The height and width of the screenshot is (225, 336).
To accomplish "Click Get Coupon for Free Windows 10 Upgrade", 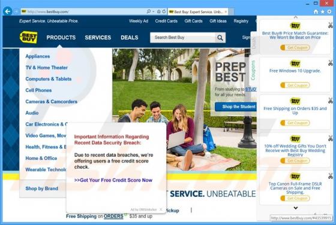I will point(295,85).
